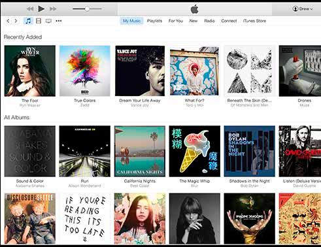Click the 'What For?' album title
The height and width of the screenshot is (247, 321).
[x=195, y=101]
